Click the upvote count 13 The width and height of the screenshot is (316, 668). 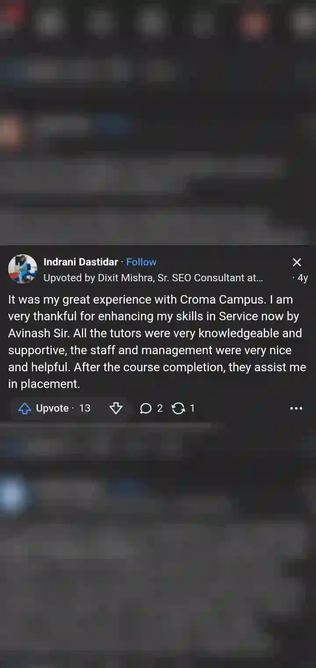pos(85,408)
